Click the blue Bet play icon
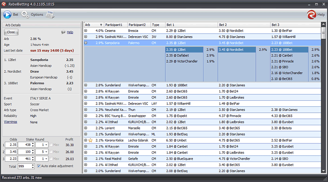328x182 pixels. [x=7, y=15]
